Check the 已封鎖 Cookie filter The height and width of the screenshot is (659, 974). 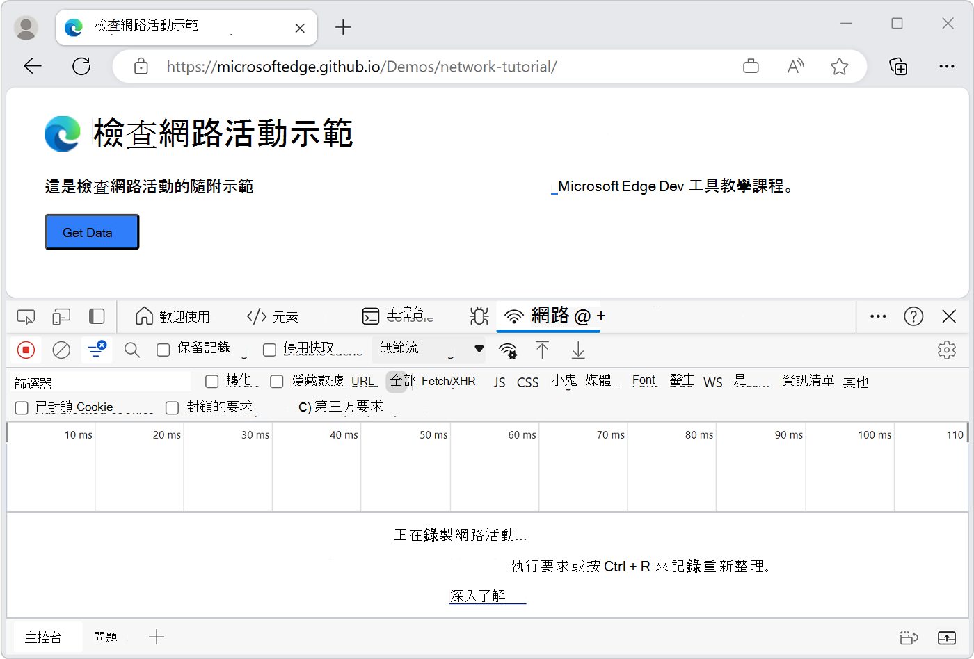point(21,407)
